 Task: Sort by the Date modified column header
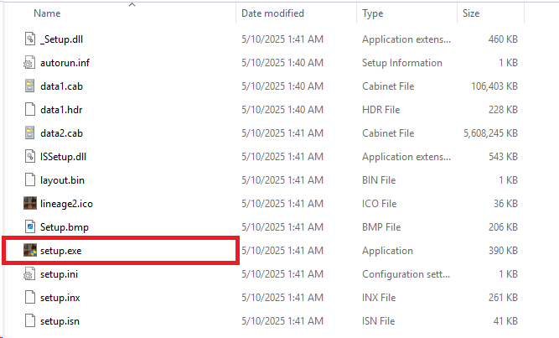tap(272, 13)
